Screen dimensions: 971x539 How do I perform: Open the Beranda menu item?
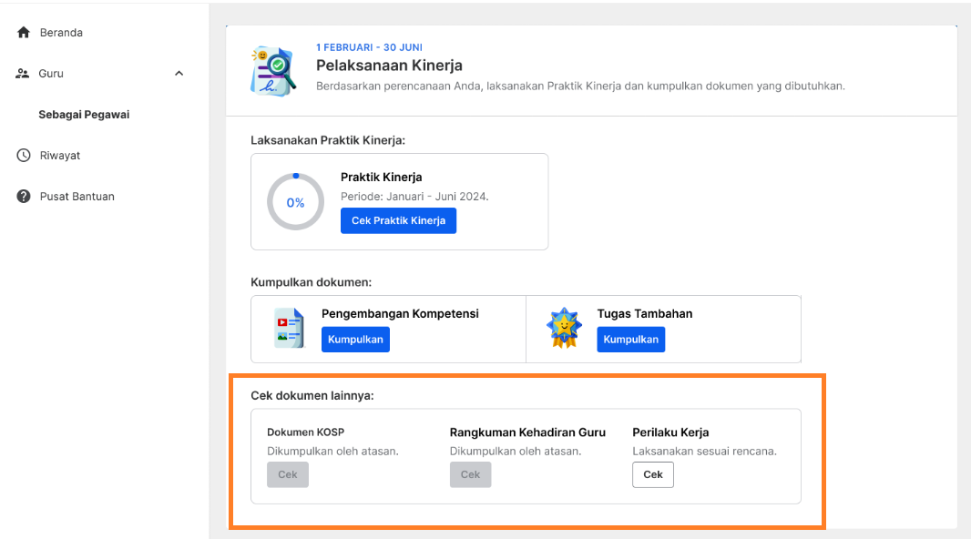(x=61, y=32)
